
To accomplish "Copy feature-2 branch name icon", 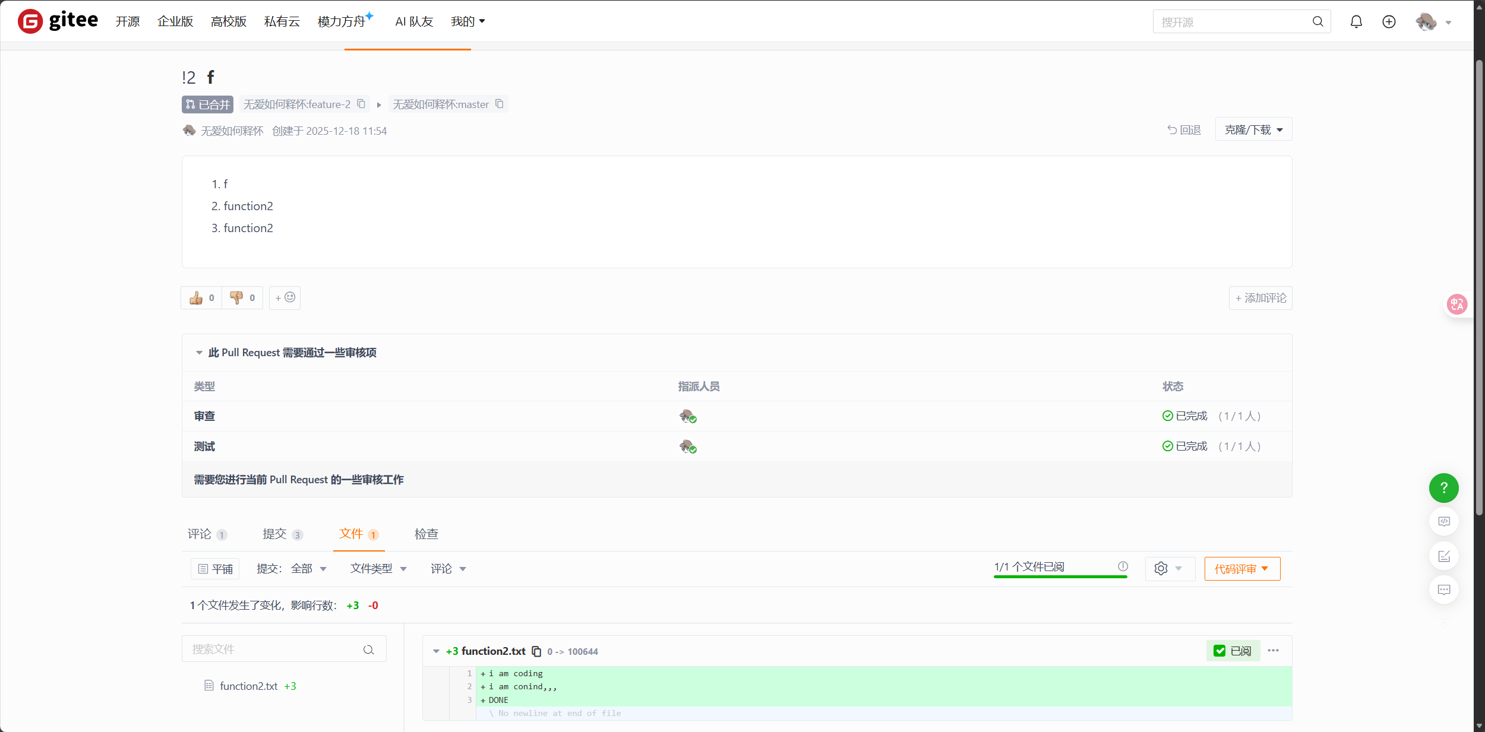I will (x=361, y=104).
